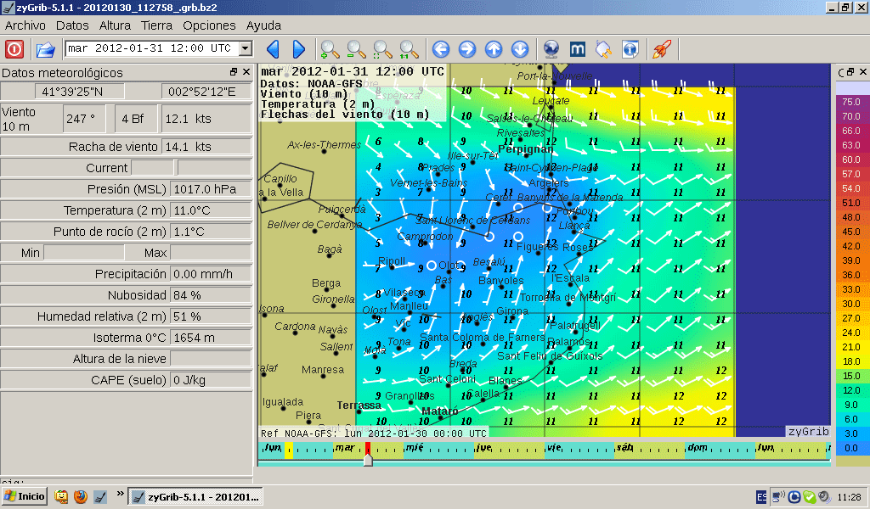Open the Archivo menu
Screen dimensions: 870x509
(x=25, y=25)
